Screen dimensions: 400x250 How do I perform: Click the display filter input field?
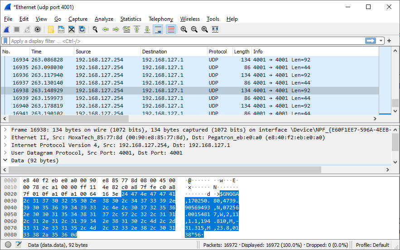tap(181, 41)
